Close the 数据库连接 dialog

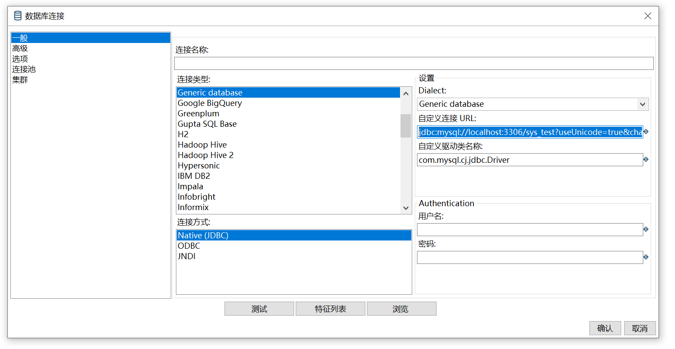648,16
